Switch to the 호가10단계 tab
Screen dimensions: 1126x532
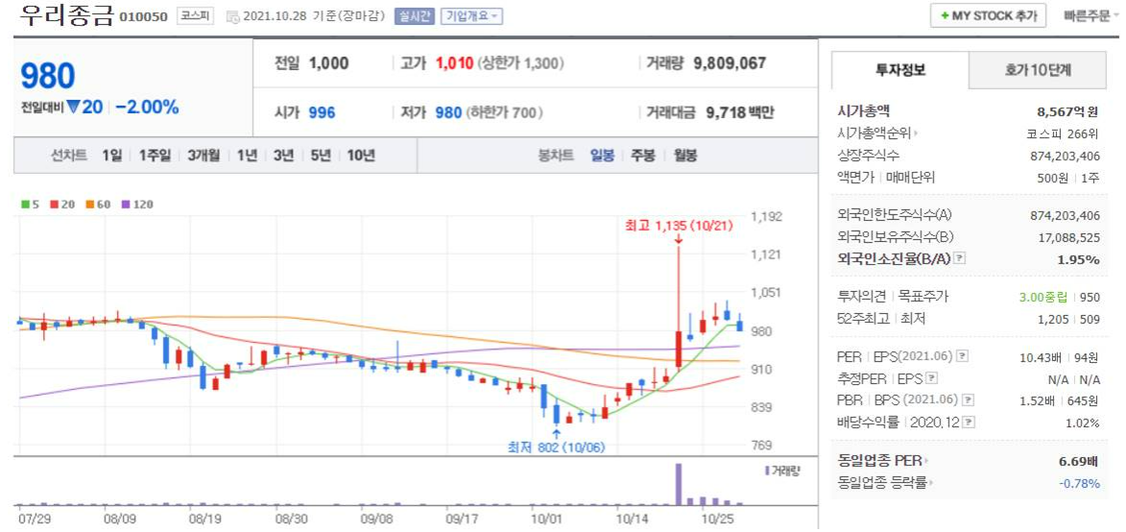coord(1037,70)
